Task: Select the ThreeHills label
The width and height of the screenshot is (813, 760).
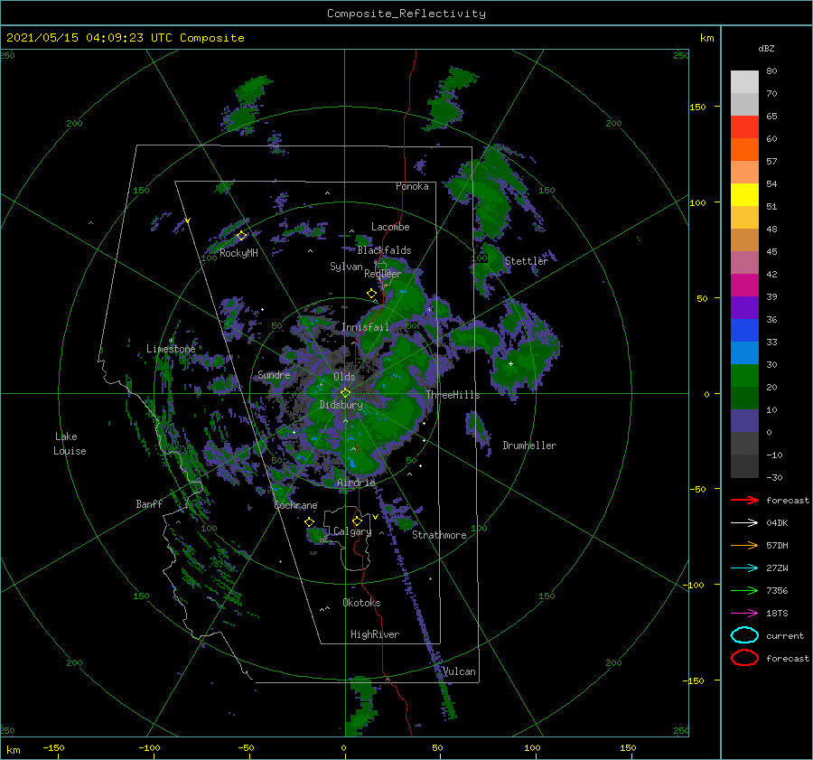Action: click(x=453, y=395)
